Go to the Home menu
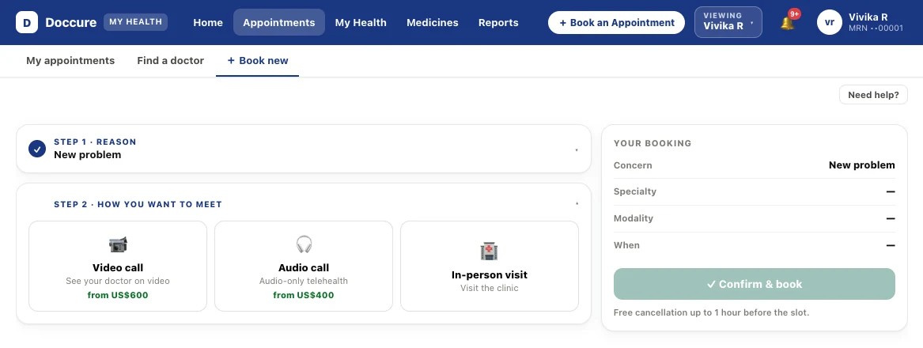 [208, 22]
